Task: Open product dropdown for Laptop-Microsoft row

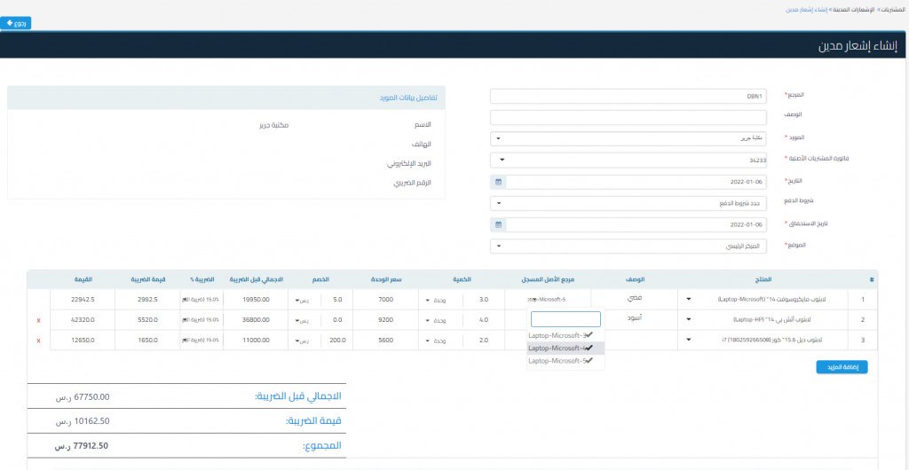Action: click(763, 299)
